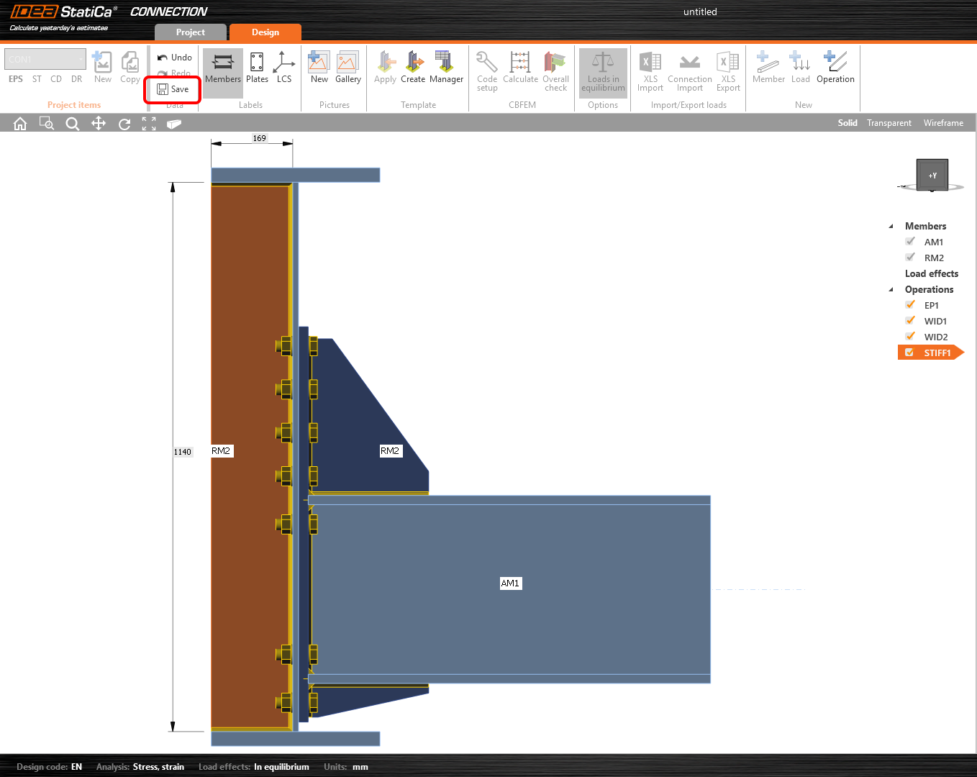
Task: Select the Design tab
Action: (x=265, y=32)
